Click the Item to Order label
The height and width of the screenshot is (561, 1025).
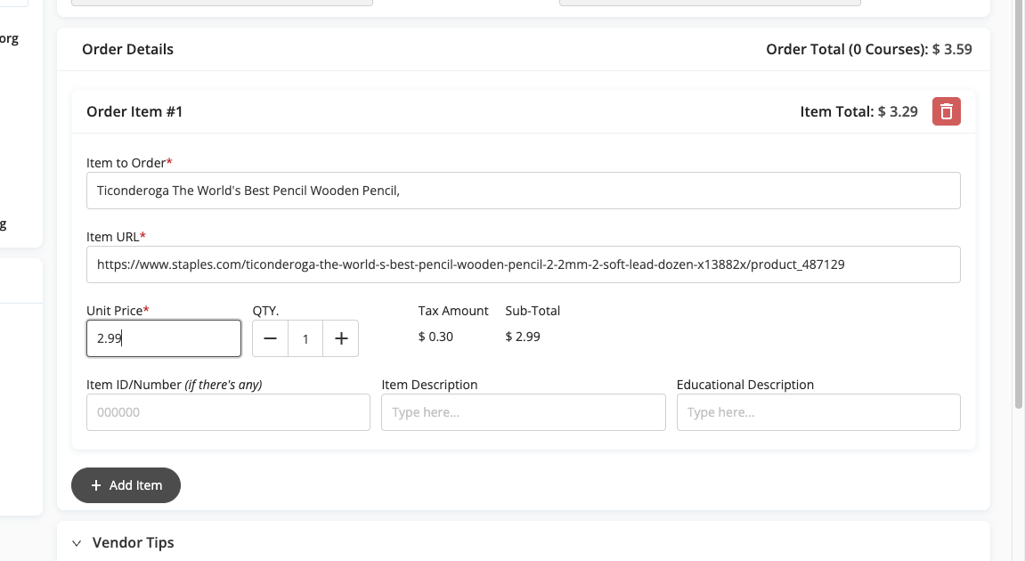(129, 163)
